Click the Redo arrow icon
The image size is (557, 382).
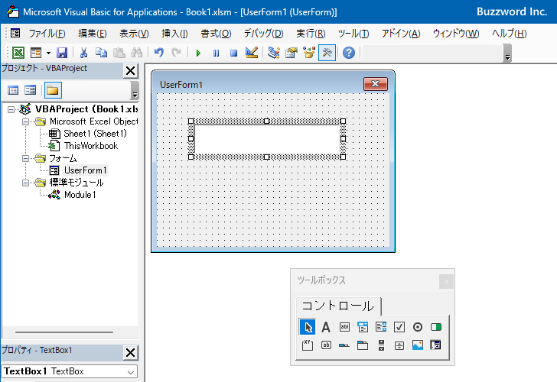pyautogui.click(x=176, y=53)
